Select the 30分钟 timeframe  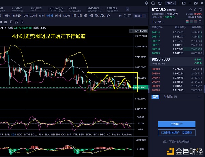click(16, 16)
